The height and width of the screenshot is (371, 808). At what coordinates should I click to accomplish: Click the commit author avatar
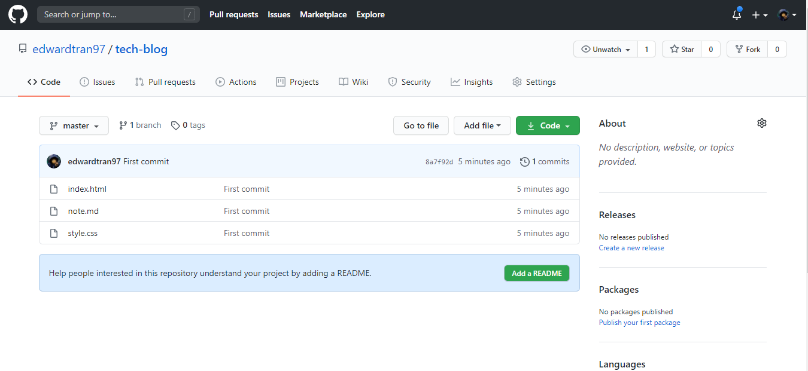[54, 161]
